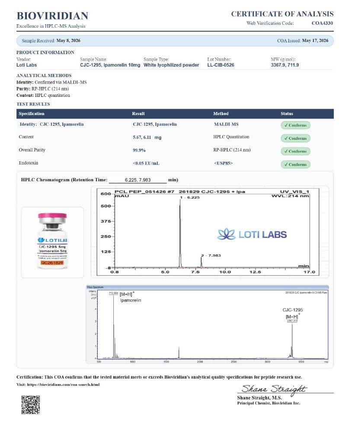Screen dimensions: 342x443
Task: Select MW value 3367.9, 711.9
Action: pyautogui.click(x=284, y=65)
